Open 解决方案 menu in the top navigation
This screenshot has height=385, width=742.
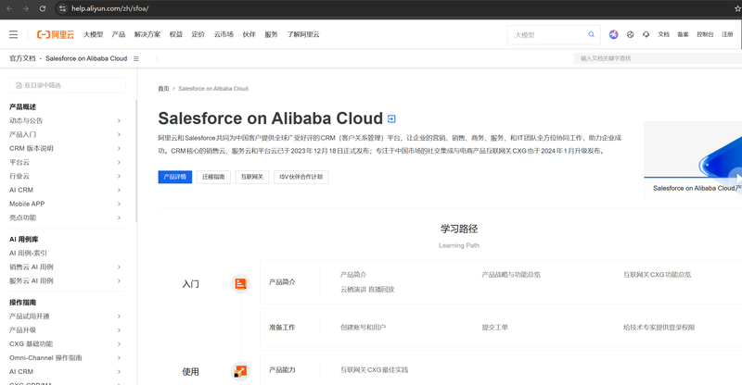click(x=147, y=34)
